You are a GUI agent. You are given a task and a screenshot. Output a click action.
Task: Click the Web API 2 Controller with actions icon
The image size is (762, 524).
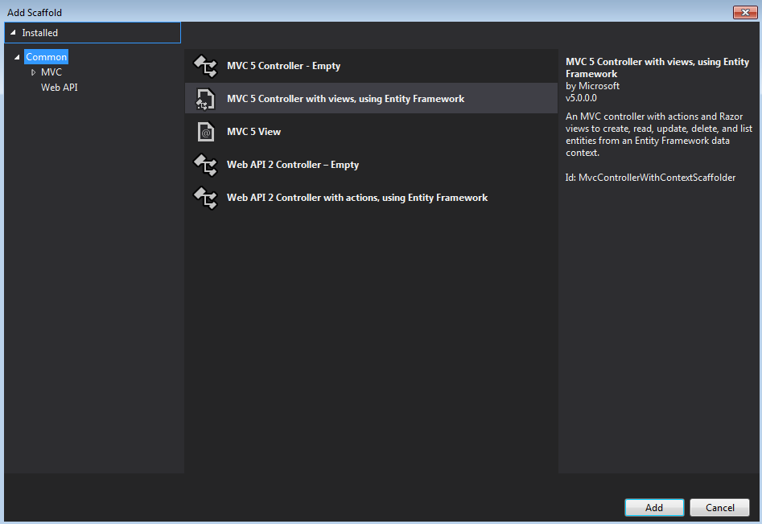pyautogui.click(x=206, y=198)
